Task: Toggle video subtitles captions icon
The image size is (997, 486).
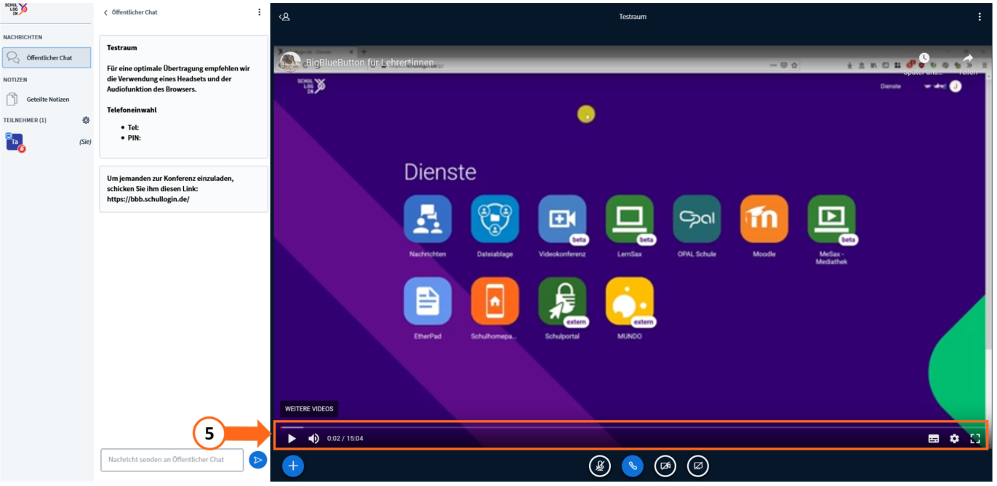Action: click(933, 439)
